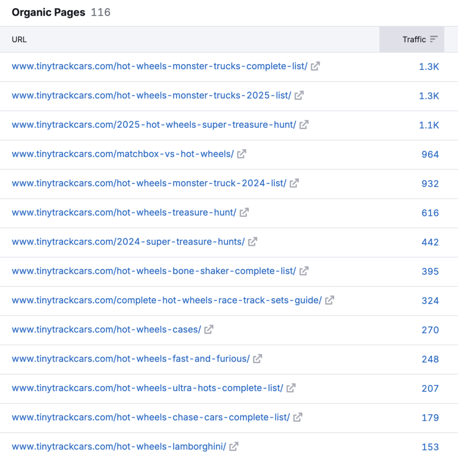The image size is (458, 461).
Task: Open the complete-hot-wheels-race-track-sets-guide URL
Action: (167, 300)
